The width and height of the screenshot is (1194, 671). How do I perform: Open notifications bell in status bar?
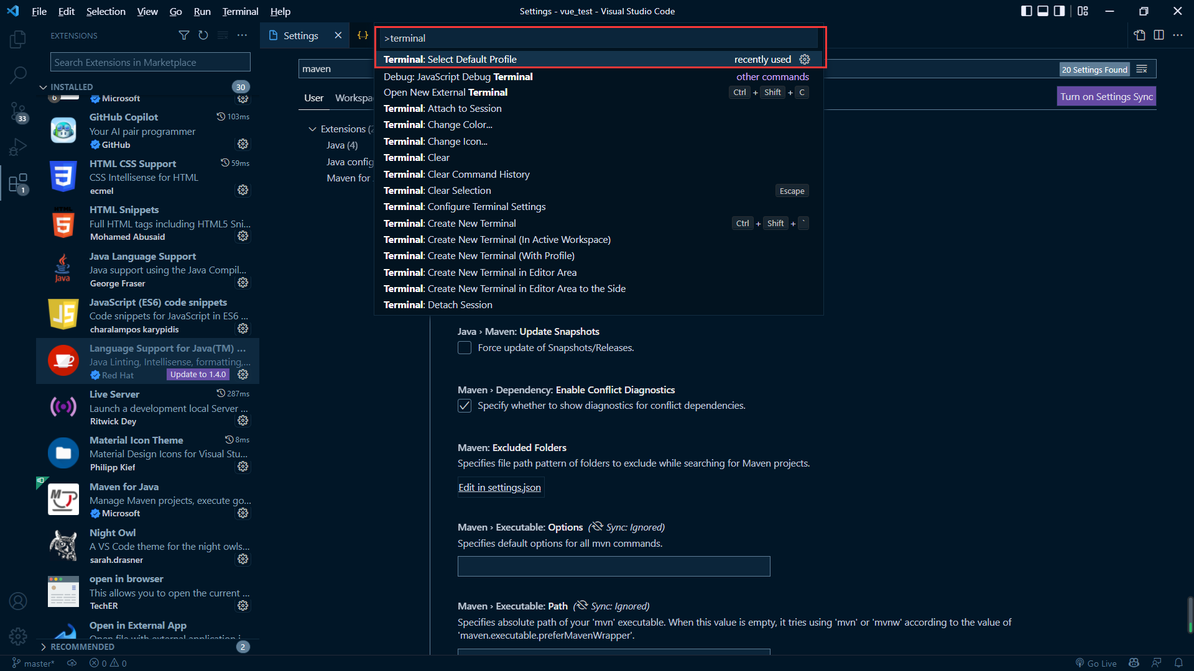click(1178, 663)
